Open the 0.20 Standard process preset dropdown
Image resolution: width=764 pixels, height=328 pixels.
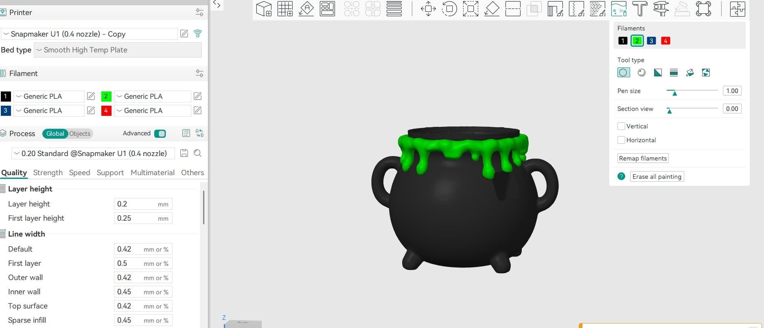tap(93, 153)
